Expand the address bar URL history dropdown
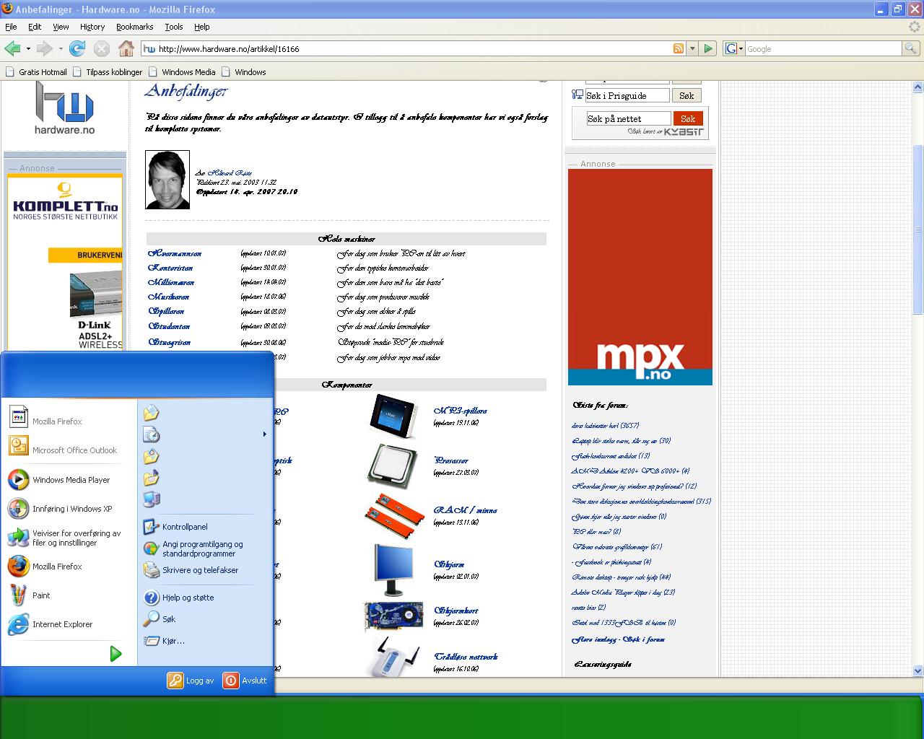 point(692,48)
